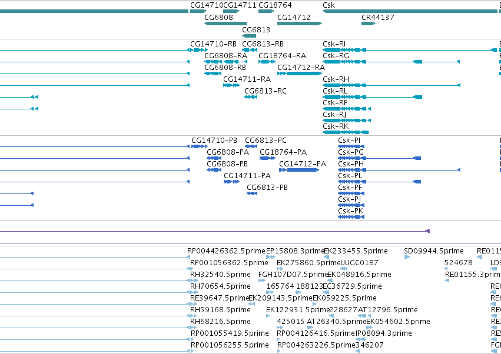Select protein CG6808-PA
Image resolution: width=501 pixels, height=354 pixels.
214,158
